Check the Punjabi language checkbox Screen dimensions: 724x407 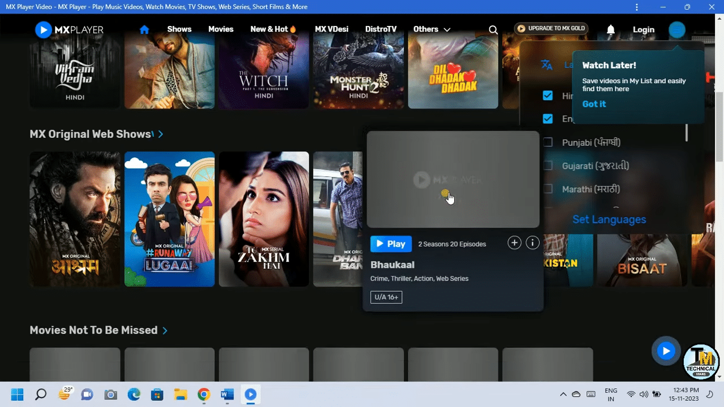tap(548, 142)
